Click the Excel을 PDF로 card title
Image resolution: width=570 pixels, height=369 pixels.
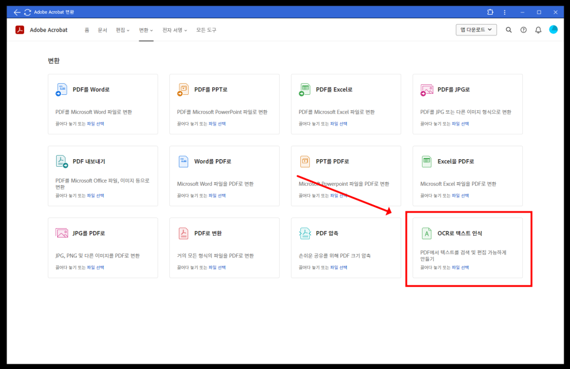[456, 162]
